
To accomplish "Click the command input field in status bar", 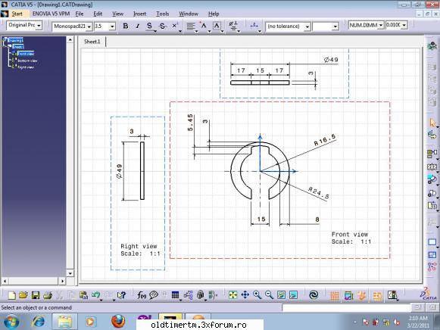I will click(x=346, y=307).
